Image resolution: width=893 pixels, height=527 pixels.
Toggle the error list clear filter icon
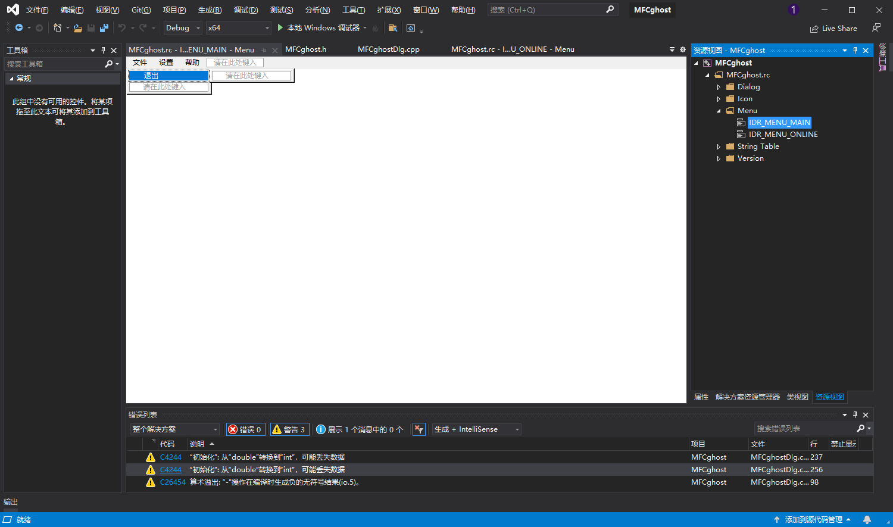click(419, 429)
